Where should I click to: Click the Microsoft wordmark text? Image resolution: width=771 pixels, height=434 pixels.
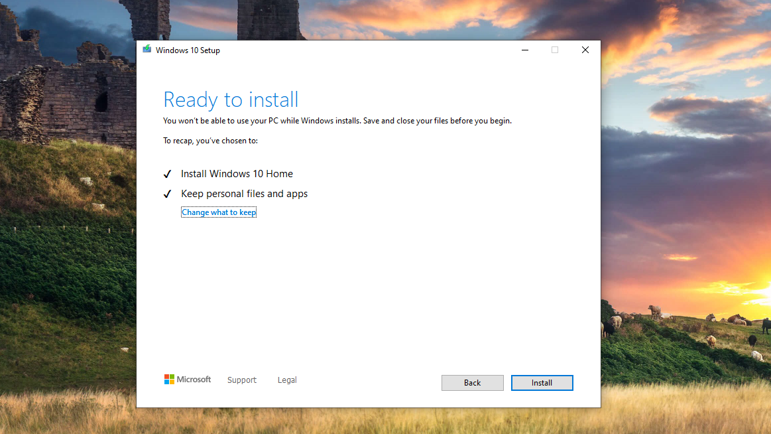coord(193,379)
